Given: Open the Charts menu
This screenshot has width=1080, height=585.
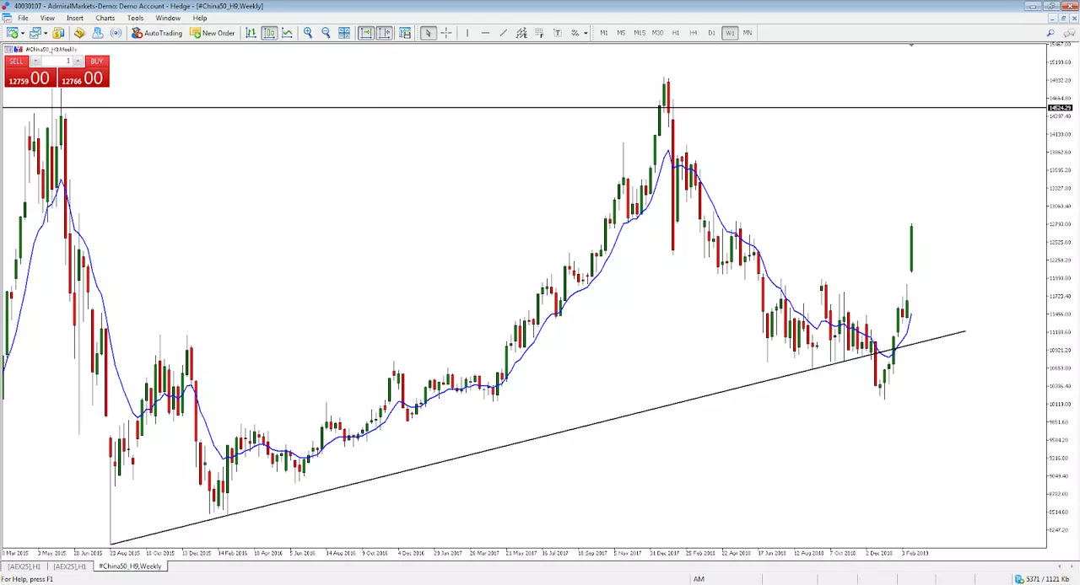Looking at the screenshot, I should coord(105,18).
